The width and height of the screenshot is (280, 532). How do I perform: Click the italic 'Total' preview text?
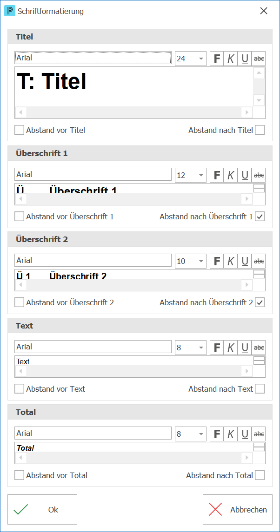25,448
